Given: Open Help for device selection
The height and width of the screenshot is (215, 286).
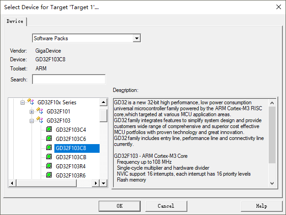Looking at the screenshot, I should [261, 206].
